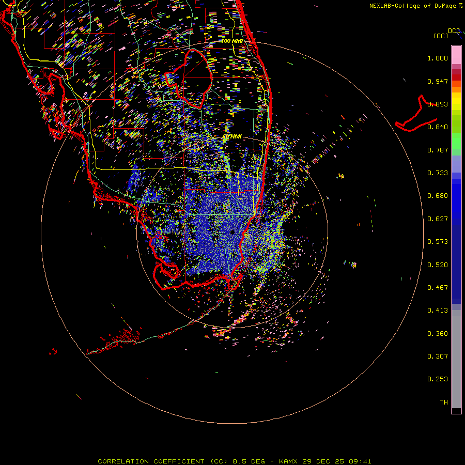Click the 0.893 scale value
The height and width of the screenshot is (465, 465).
click(438, 104)
